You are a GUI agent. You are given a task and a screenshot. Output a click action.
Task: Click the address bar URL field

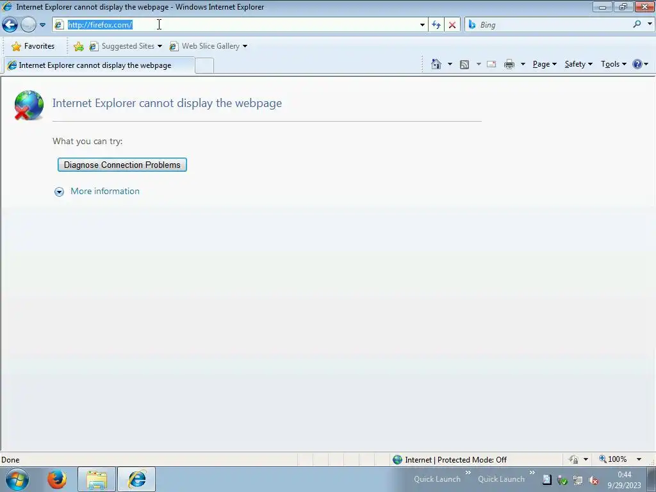click(241, 25)
